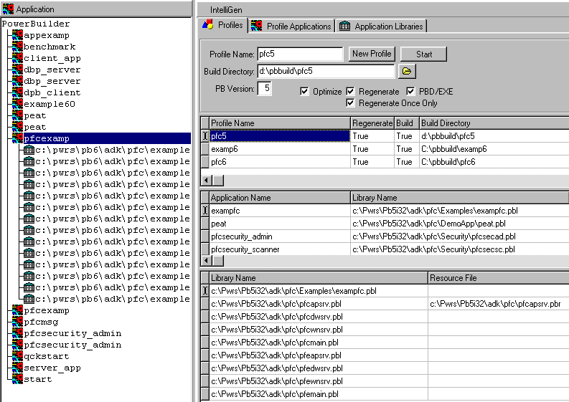This screenshot has width=569, height=402.
Task: Click in the PB Version field
Action: coord(265,88)
